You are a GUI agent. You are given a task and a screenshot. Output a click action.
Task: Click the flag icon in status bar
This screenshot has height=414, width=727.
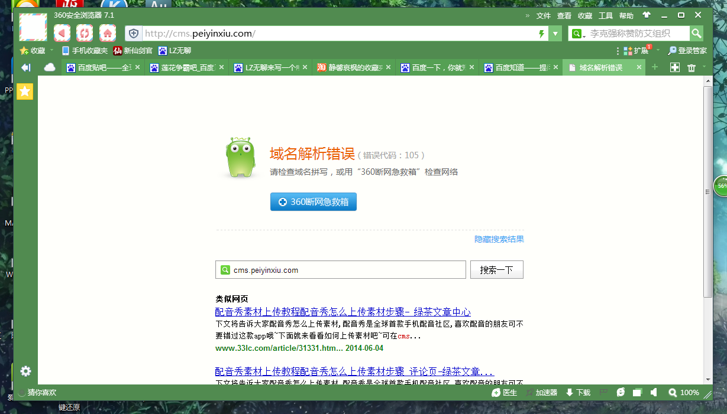click(604, 392)
